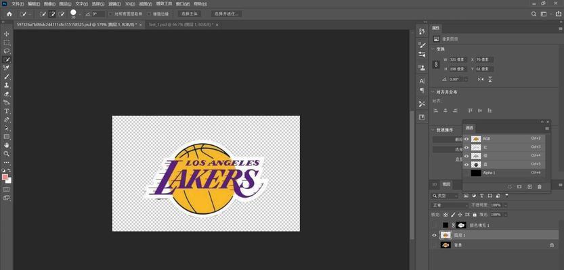The height and width of the screenshot is (270, 564).
Task: Select the Type tool
Action: tap(7, 111)
